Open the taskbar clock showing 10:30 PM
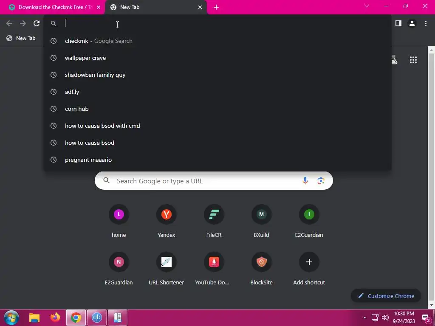 coord(404,318)
